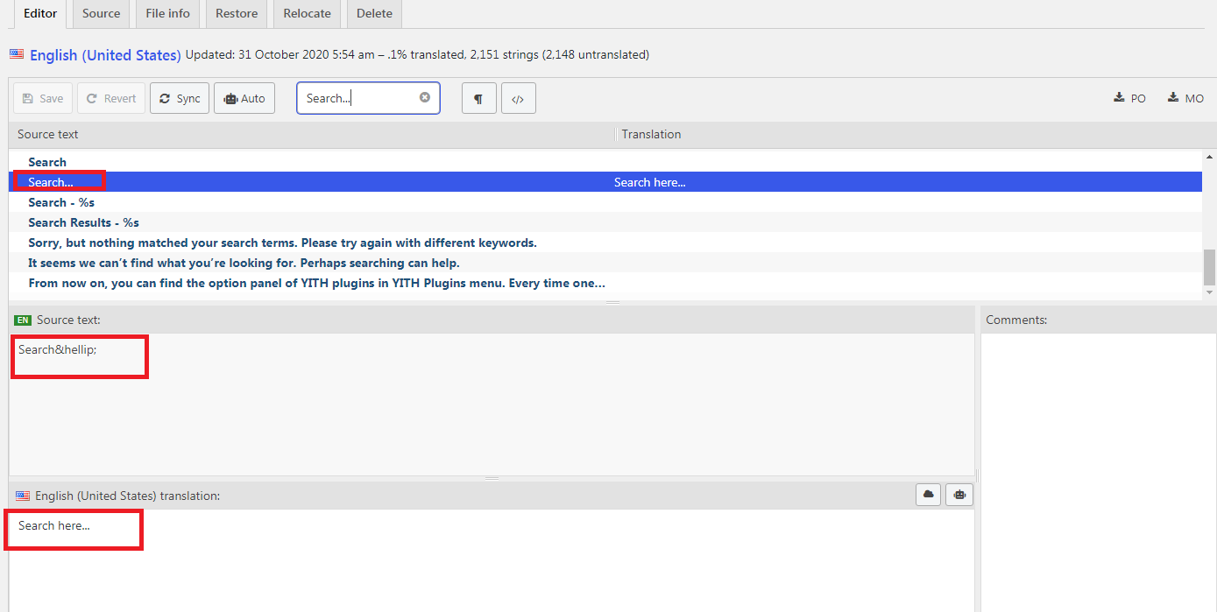Click the Revert button
The width and height of the screenshot is (1217, 612).
111,98
